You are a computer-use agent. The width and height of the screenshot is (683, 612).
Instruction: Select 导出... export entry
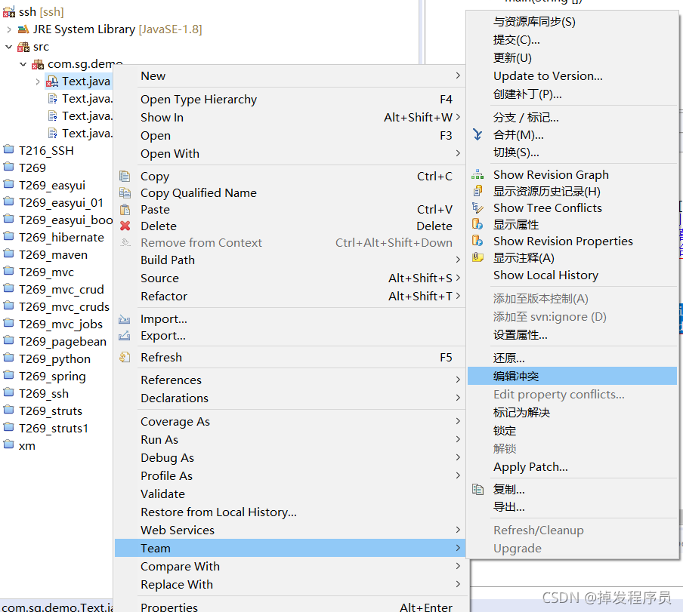pos(572,507)
